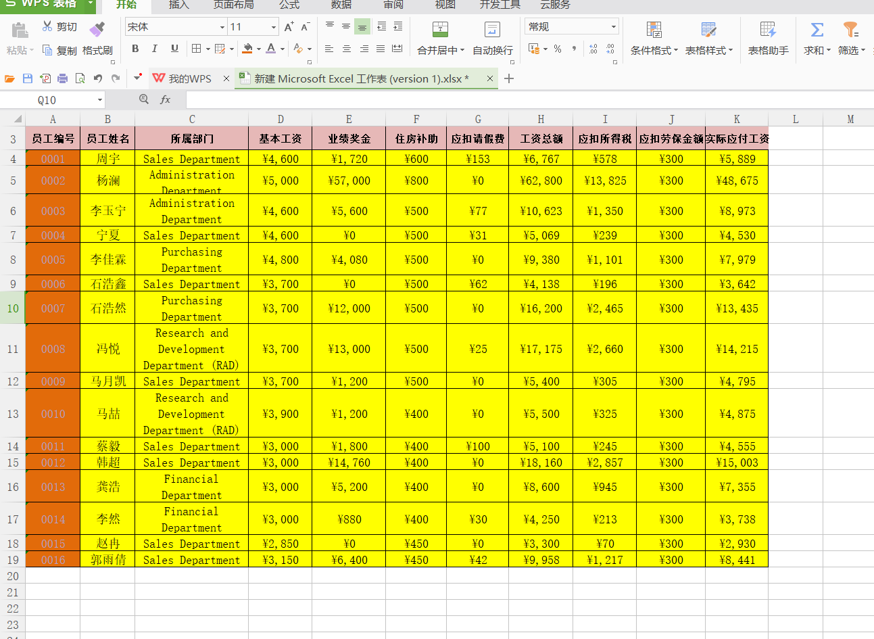Apply the fill color bucket icon
Image resolution: width=874 pixels, height=639 pixels.
tap(247, 49)
